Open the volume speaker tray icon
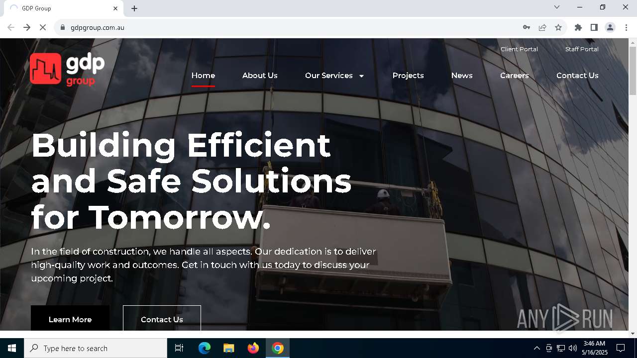Screen dimensions: 637x358 [573, 348]
